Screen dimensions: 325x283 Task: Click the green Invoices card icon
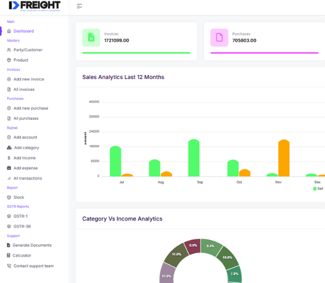[x=91, y=37]
